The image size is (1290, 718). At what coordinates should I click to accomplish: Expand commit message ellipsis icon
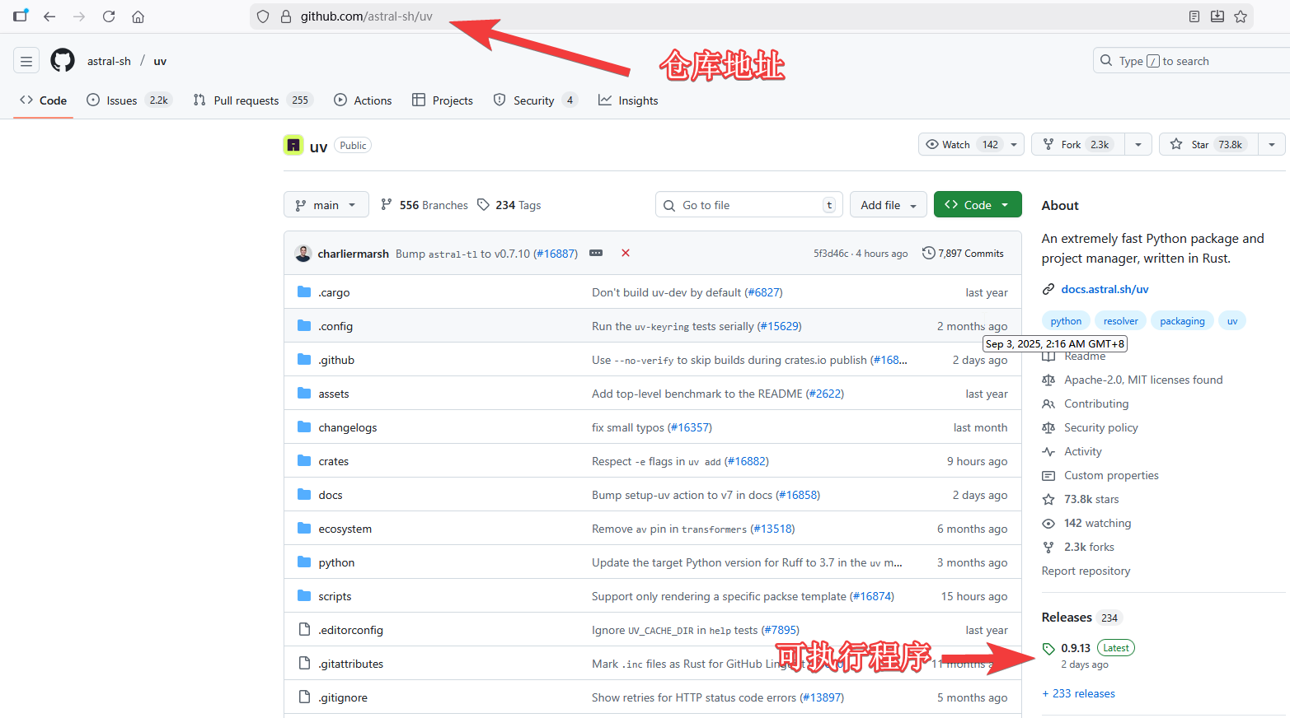[x=596, y=253]
